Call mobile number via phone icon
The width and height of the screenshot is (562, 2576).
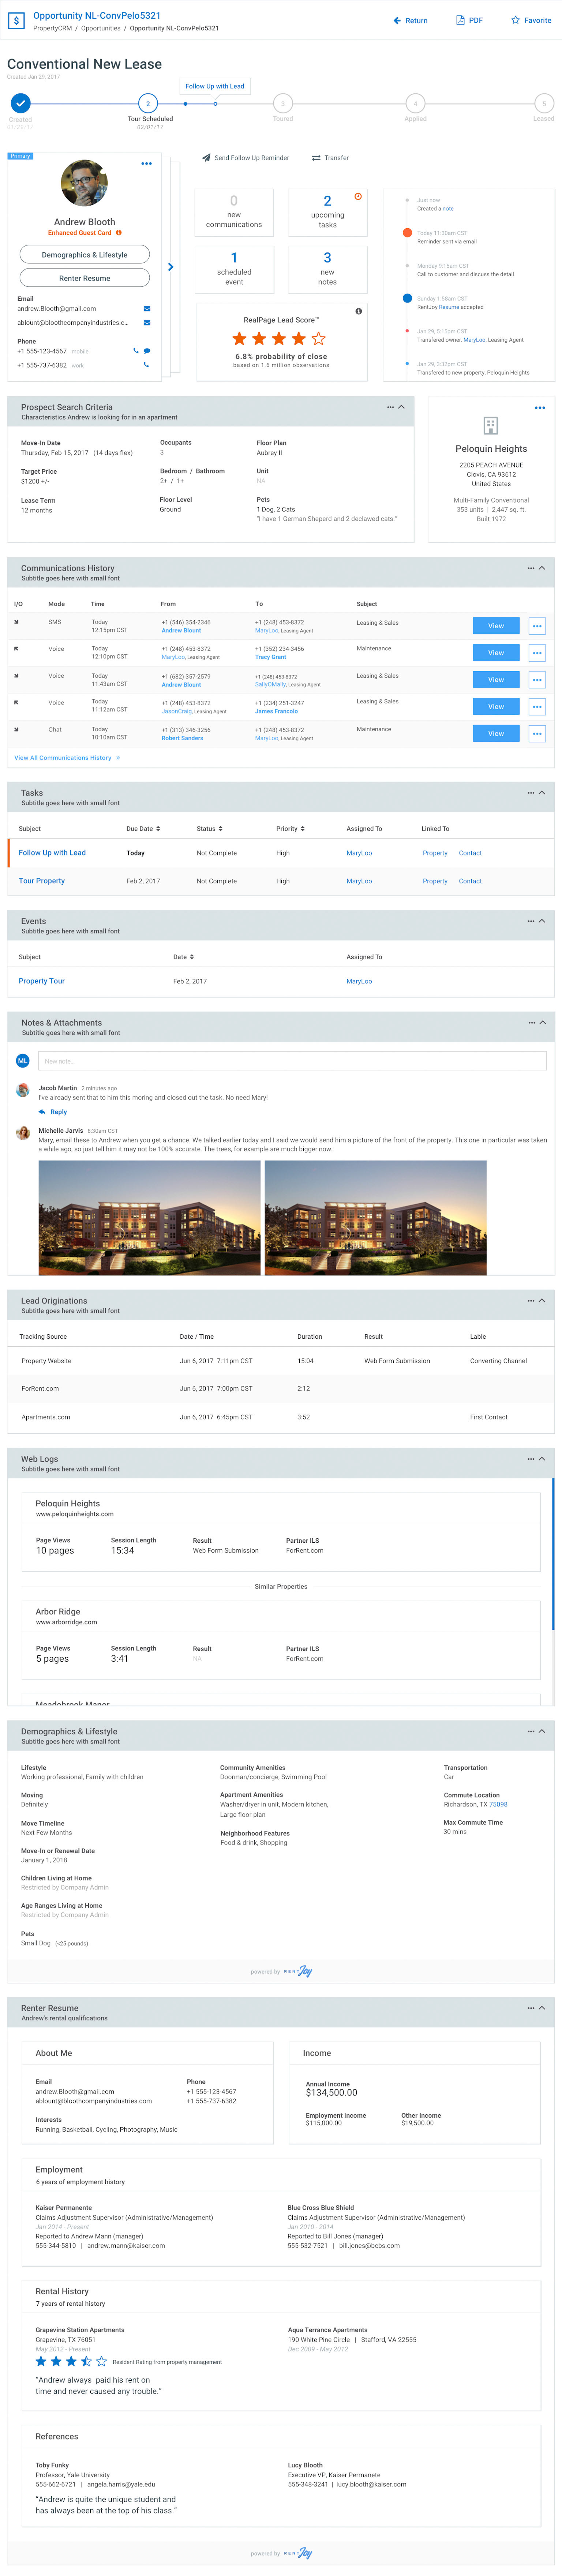point(136,351)
